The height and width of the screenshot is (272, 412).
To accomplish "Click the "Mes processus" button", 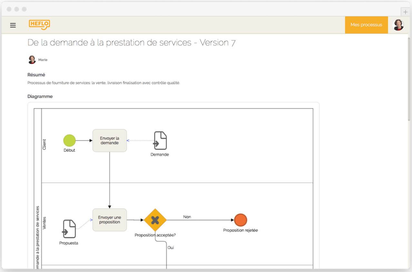I will click(x=366, y=25).
